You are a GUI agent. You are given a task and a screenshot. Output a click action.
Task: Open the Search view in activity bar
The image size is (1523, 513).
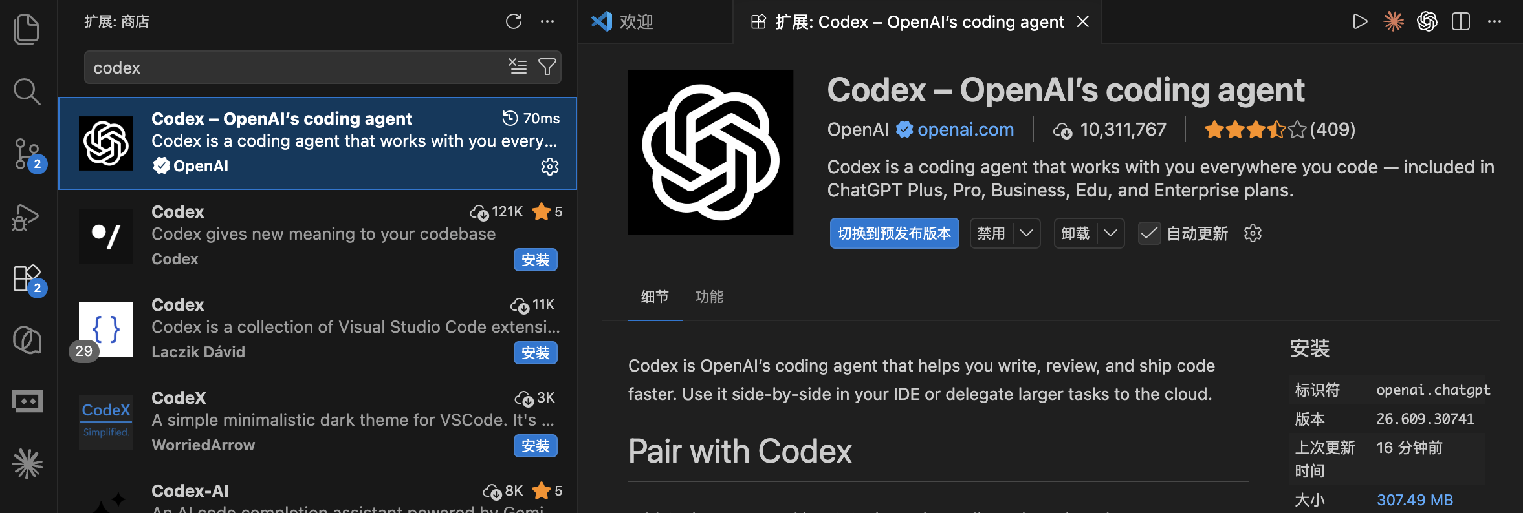click(x=27, y=92)
